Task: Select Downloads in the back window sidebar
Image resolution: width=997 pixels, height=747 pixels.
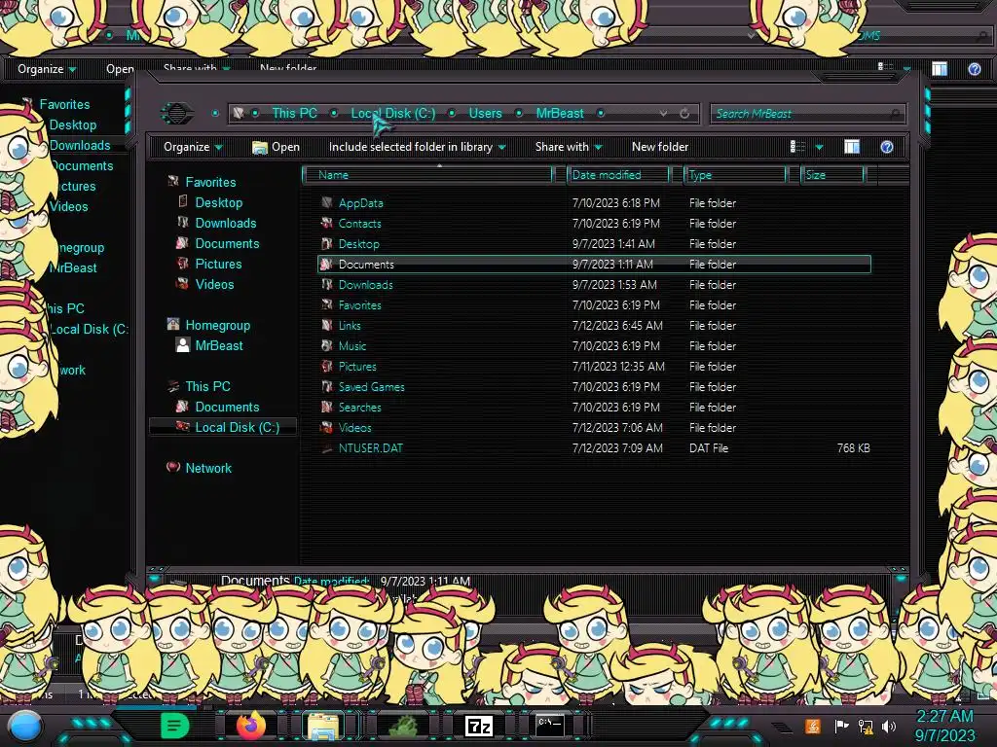Action: tap(80, 146)
